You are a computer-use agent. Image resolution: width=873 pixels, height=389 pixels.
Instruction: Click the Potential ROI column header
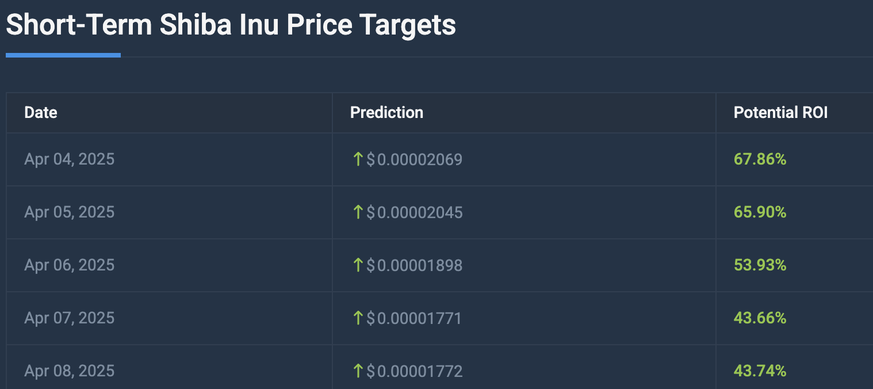pyautogui.click(x=780, y=112)
